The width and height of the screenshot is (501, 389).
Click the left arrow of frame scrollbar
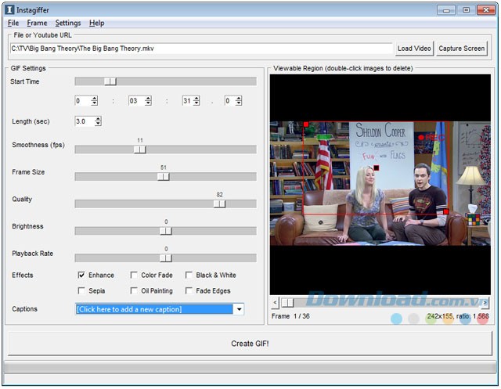275,302
